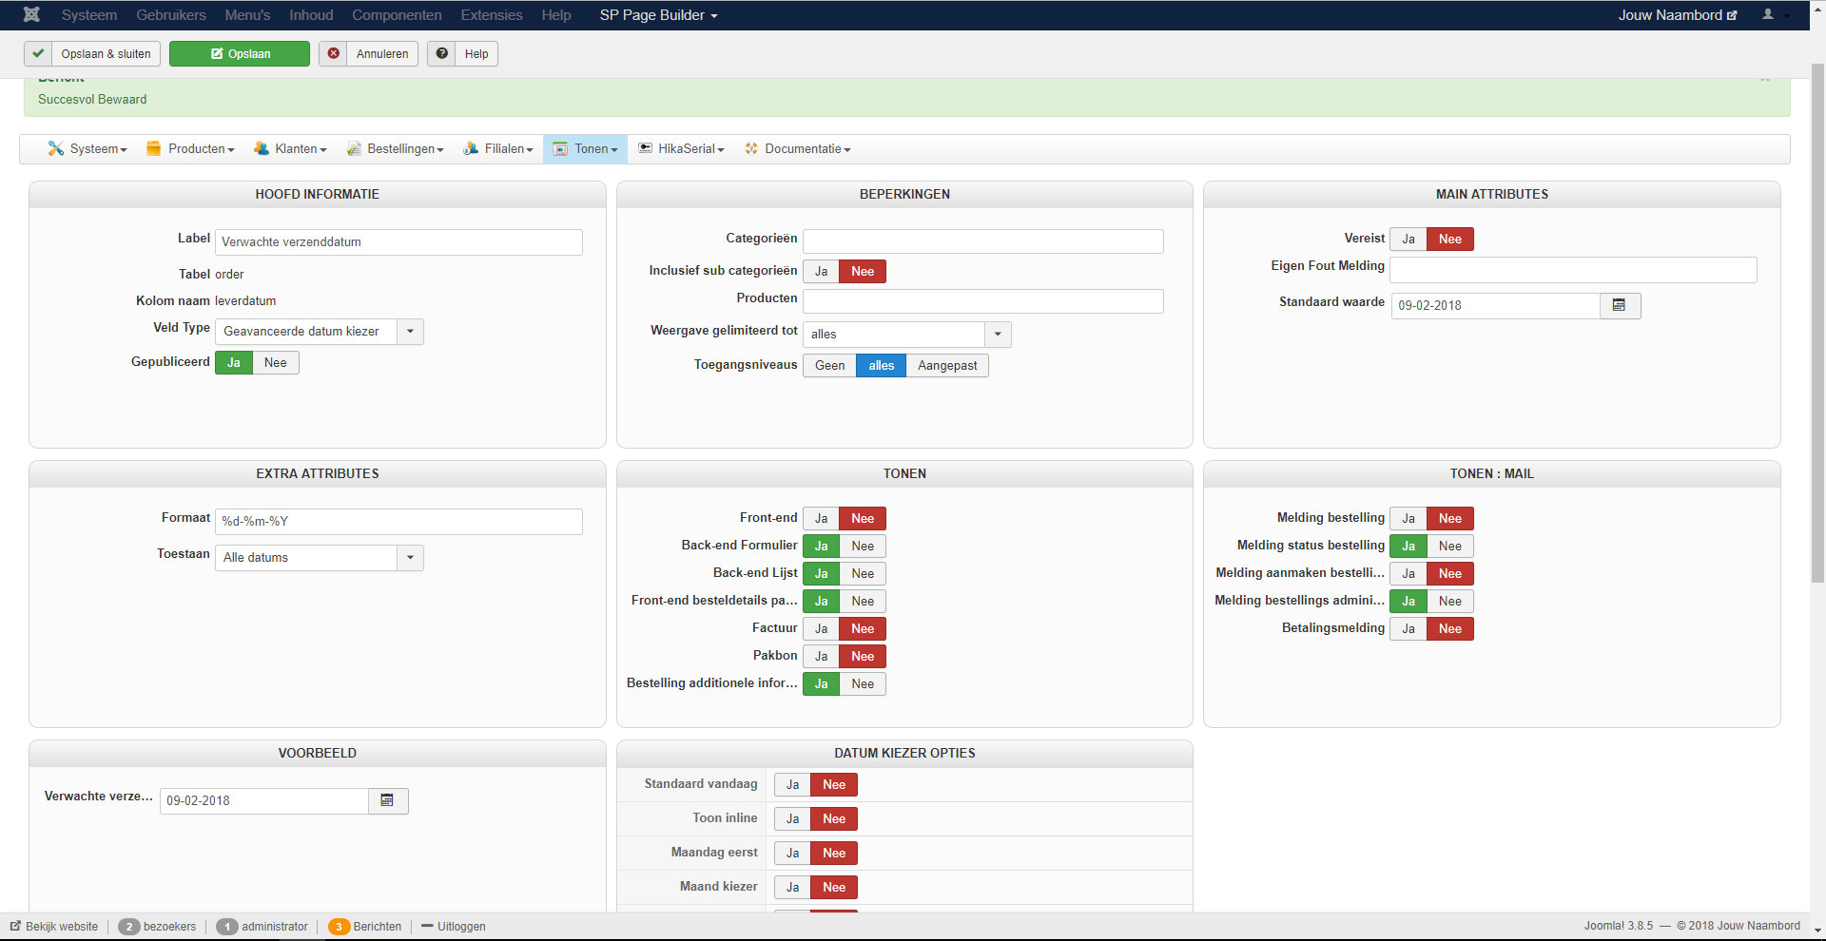This screenshot has width=1826, height=941.
Task: Click the Joomla logo icon
Action: click(x=31, y=15)
